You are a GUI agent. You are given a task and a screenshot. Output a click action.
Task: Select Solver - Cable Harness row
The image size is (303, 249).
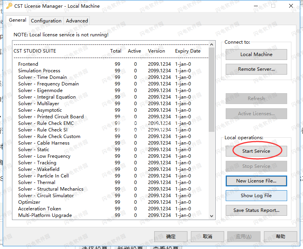click(x=104, y=143)
